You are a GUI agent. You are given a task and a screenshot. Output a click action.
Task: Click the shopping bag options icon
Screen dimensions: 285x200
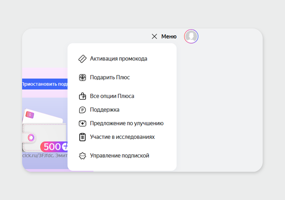tap(82, 96)
